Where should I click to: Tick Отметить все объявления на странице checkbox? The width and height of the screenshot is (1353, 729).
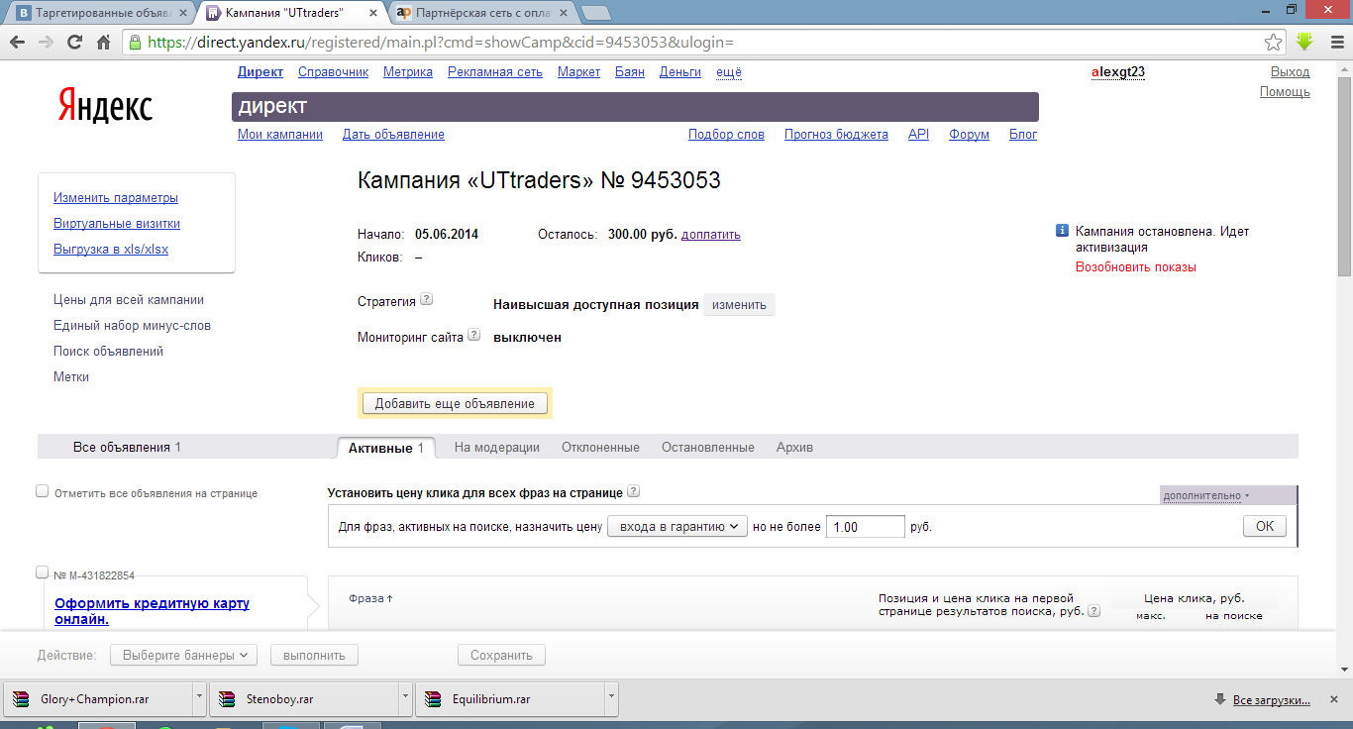(x=43, y=491)
